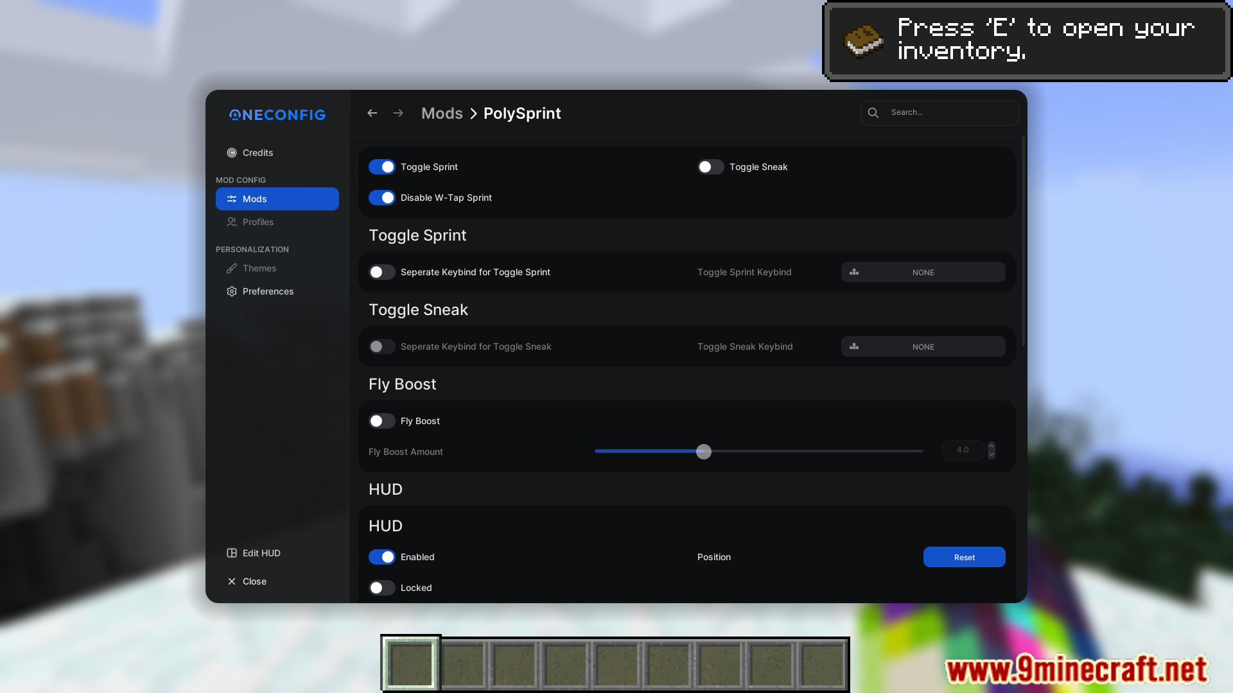Screen dimensions: 1233x693
Task: Increase Fly Boost Amount with the up stepper
Action: tap(992, 446)
